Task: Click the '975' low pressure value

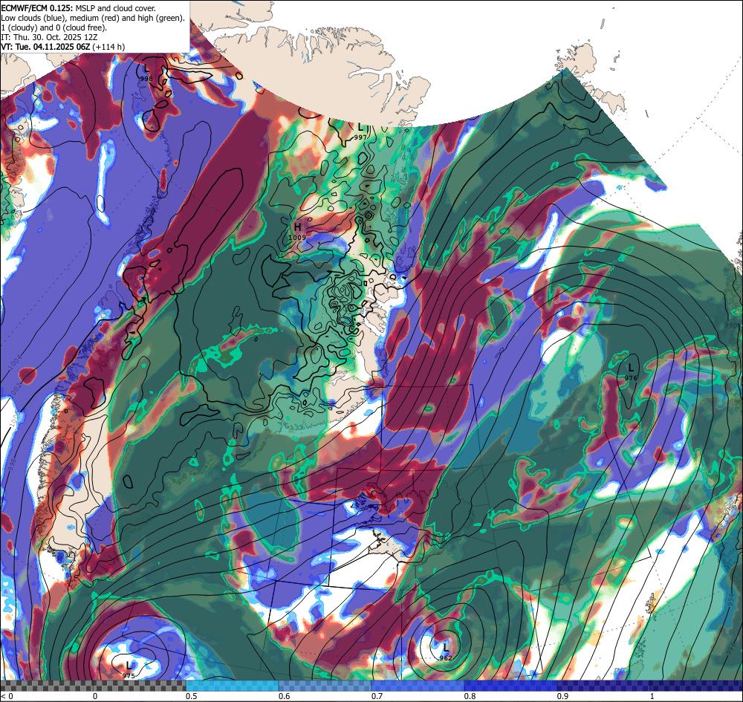Action: (129, 676)
